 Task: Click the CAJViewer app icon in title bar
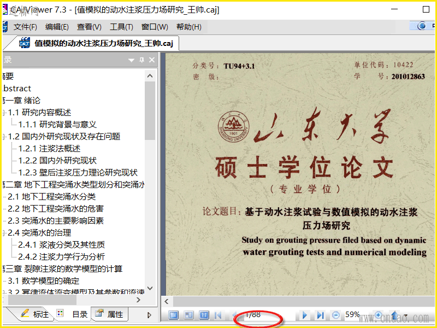coord(5,9)
